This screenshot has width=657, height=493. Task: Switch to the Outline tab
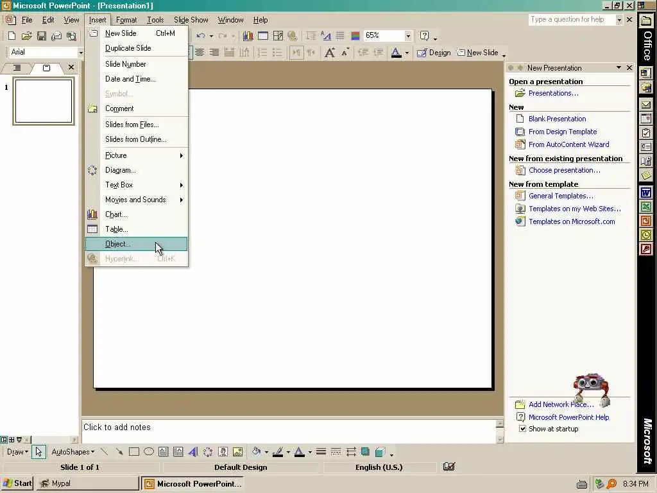17,68
